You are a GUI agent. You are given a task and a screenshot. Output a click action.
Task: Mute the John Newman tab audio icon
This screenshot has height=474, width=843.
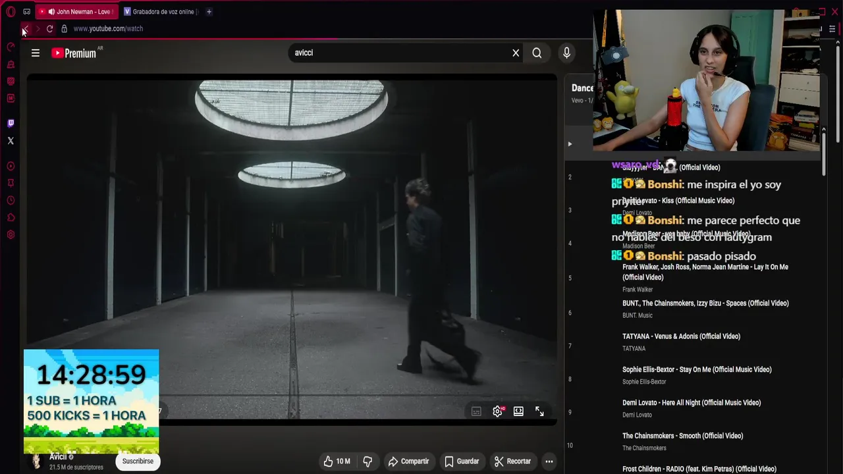coord(51,12)
